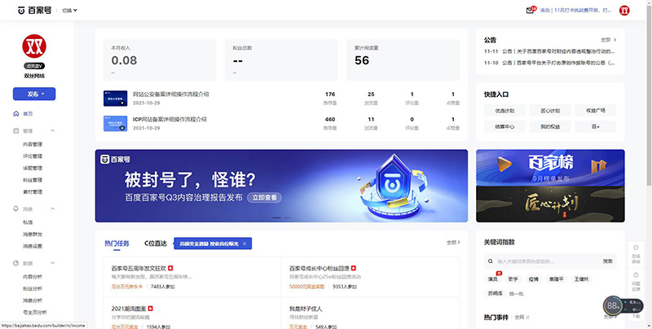652x329 pixels.
Task: Open the 11-10 公告 announcement link
Action: pyautogui.click(x=549, y=63)
